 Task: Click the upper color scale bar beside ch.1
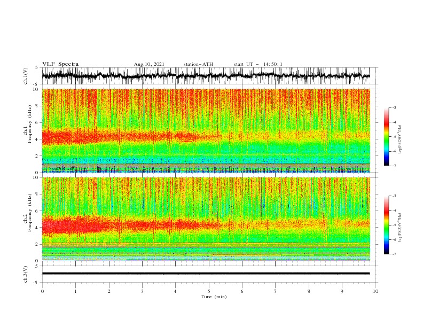(x=386, y=137)
